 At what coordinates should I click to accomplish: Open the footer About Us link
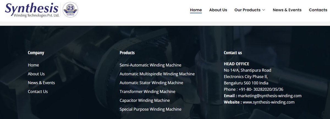(36, 74)
